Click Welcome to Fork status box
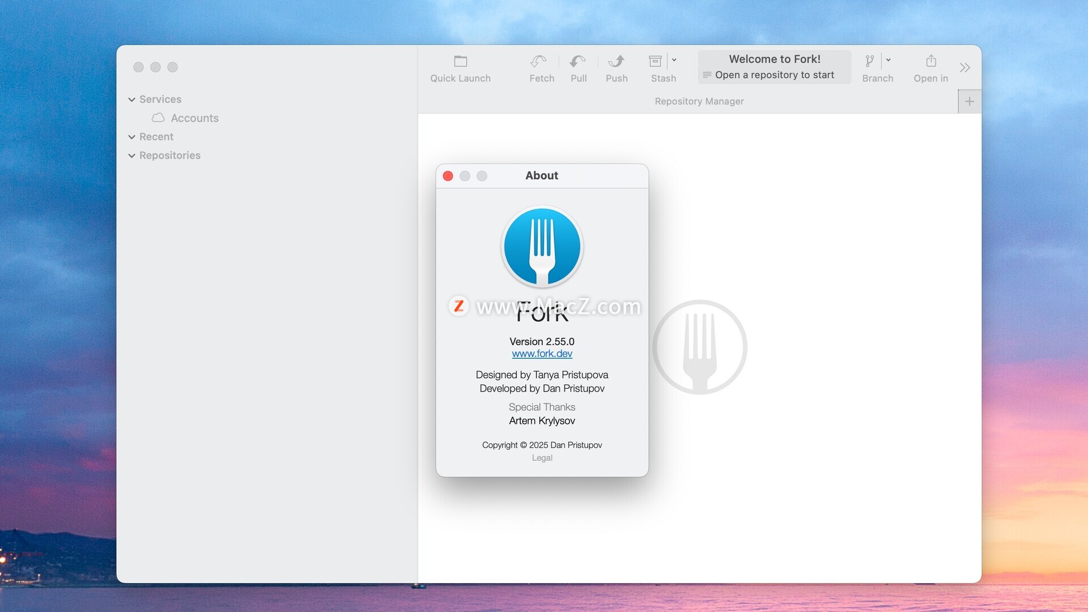The height and width of the screenshot is (612, 1088). tap(774, 67)
